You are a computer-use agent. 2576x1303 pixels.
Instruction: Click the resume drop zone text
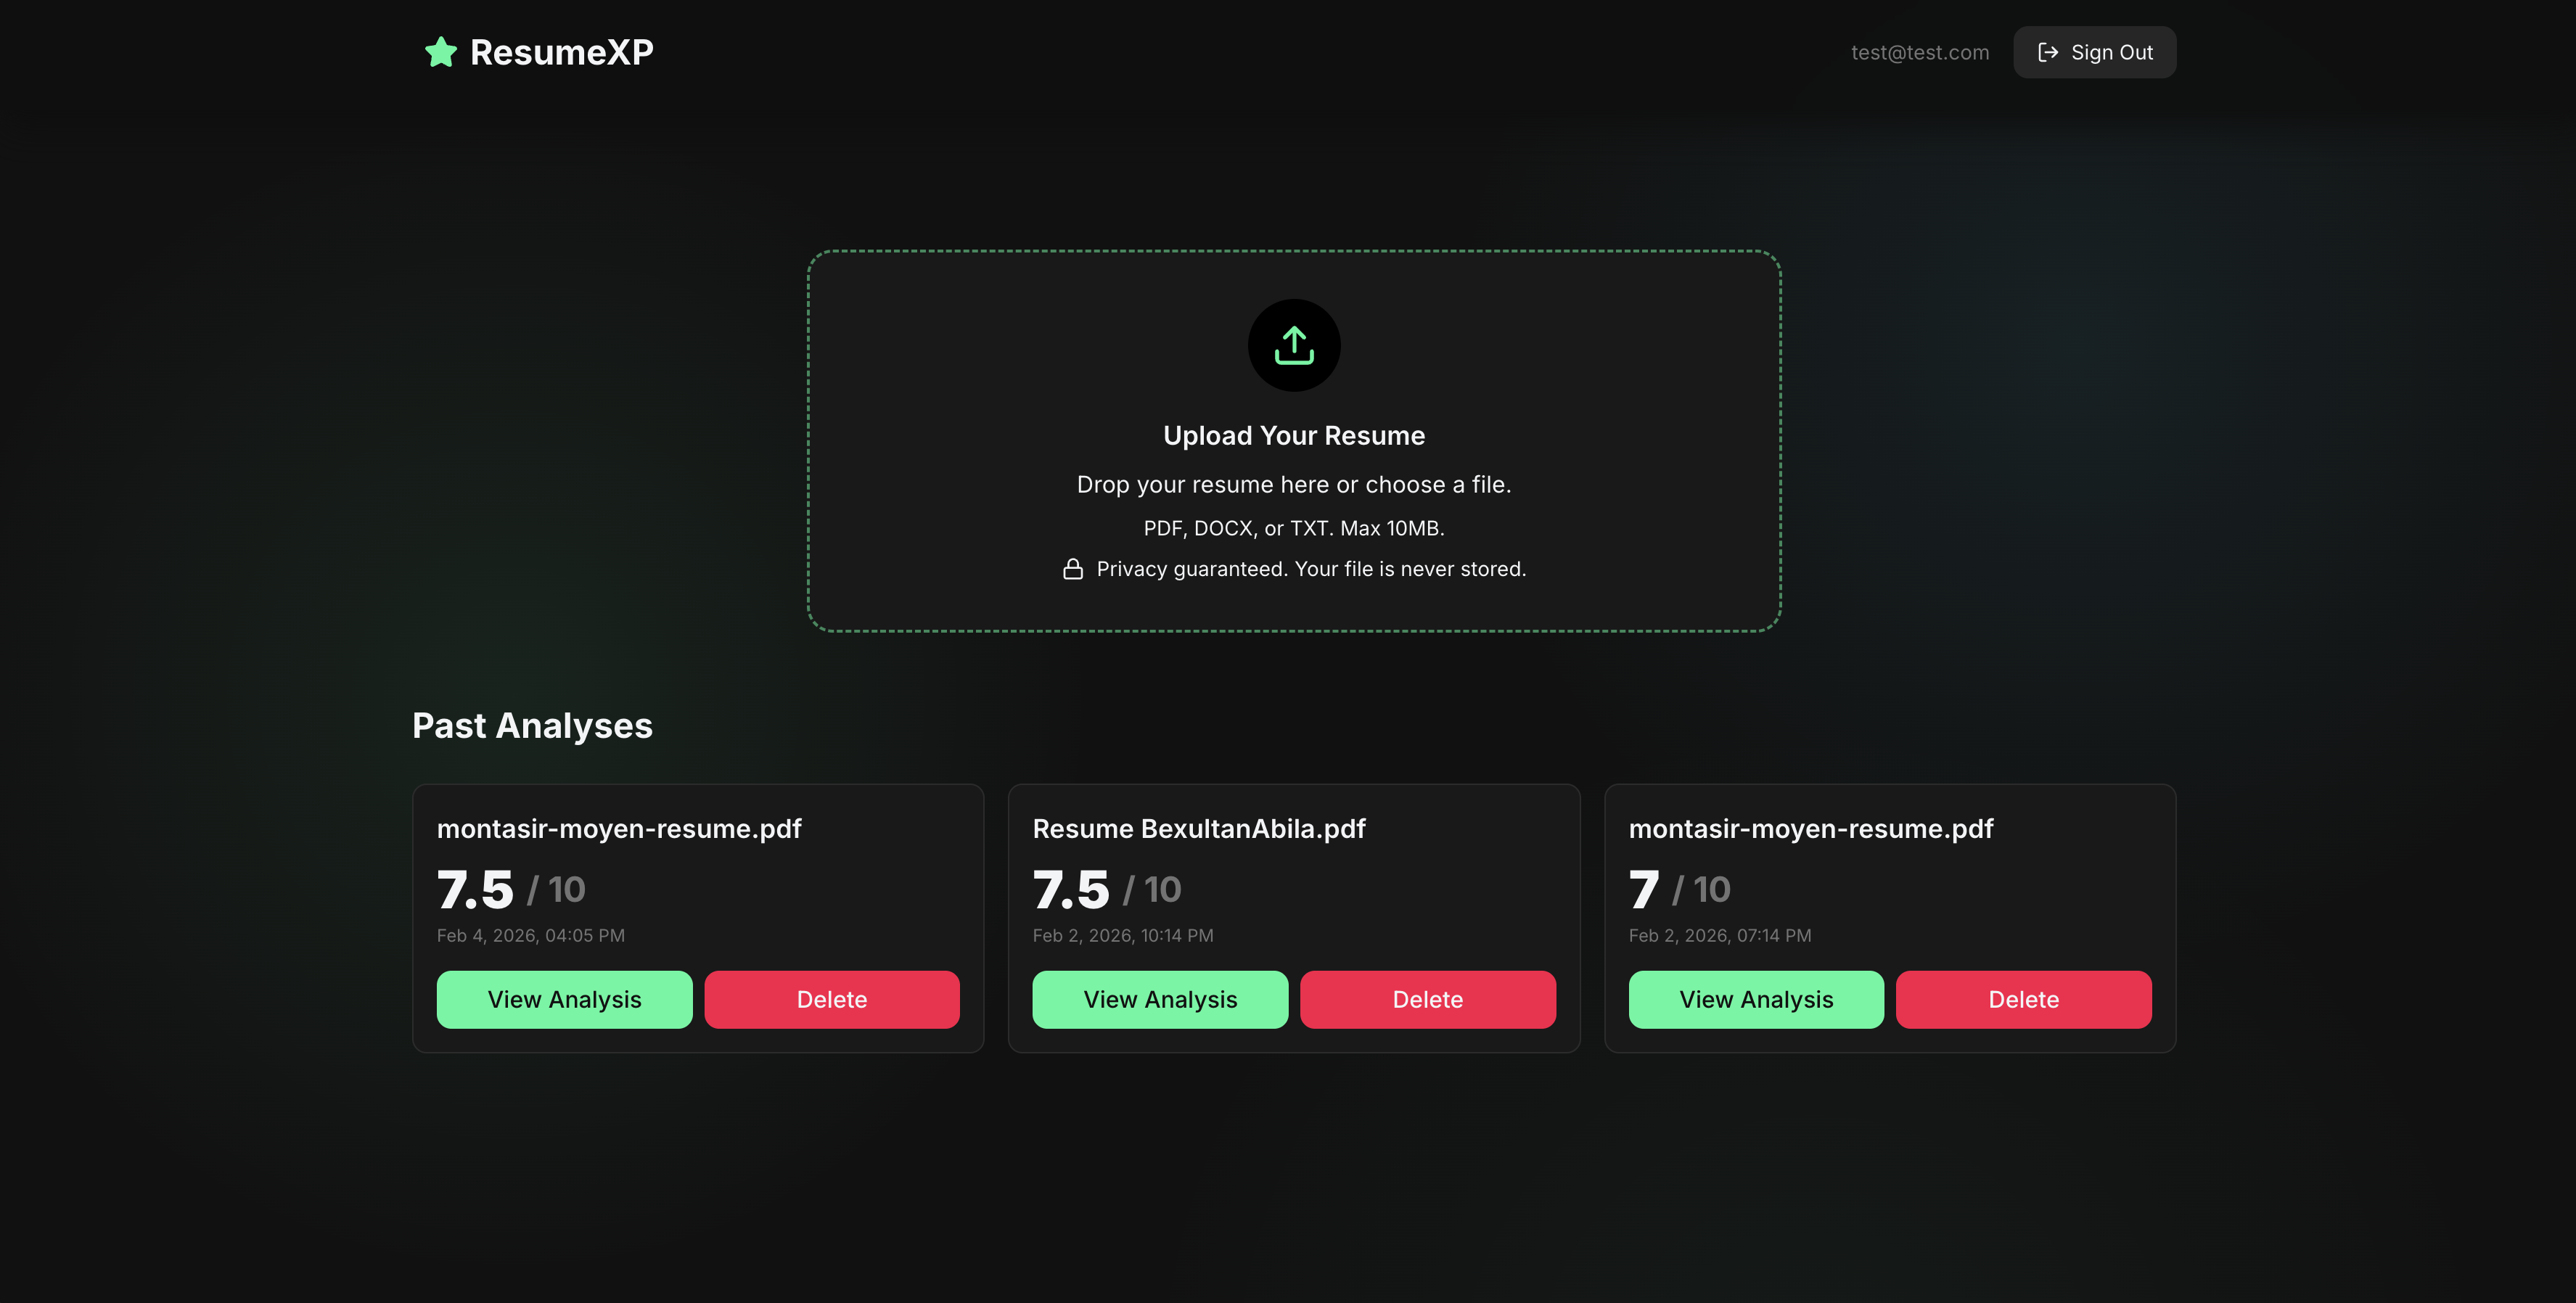(x=1293, y=484)
